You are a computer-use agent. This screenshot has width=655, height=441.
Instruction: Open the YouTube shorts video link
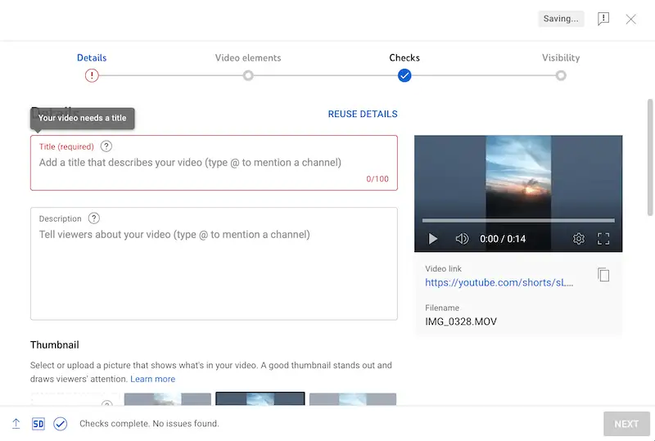pos(499,282)
